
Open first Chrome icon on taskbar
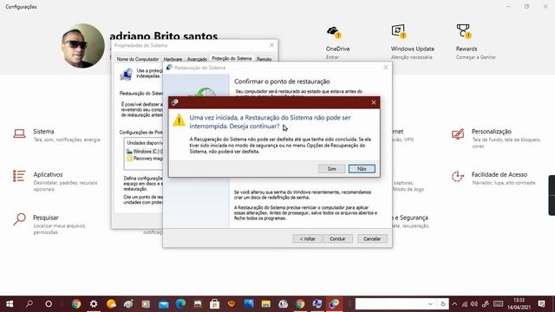pyautogui.click(x=76, y=304)
